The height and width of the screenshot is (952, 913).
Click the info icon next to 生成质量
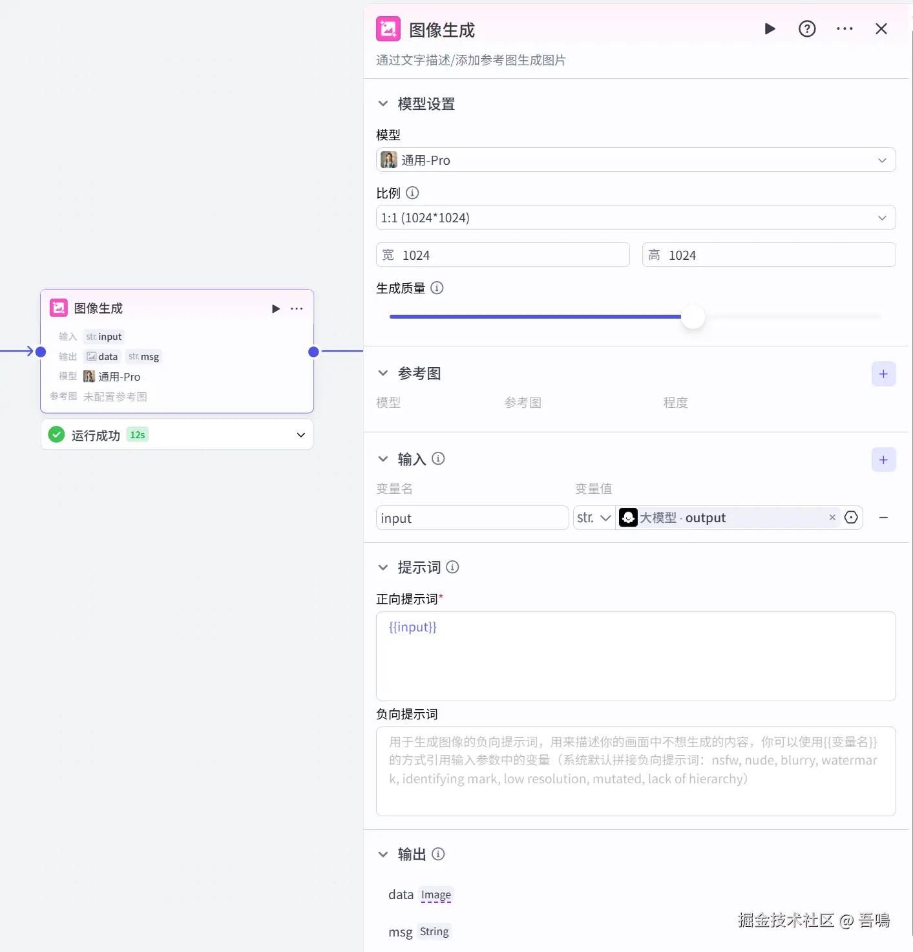(437, 288)
